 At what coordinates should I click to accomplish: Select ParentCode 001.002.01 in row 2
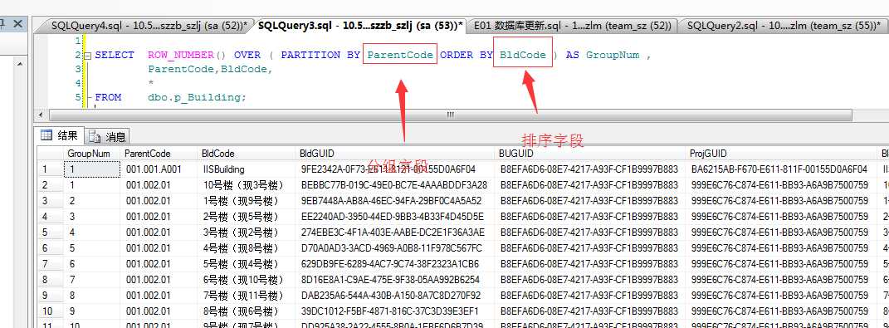(159, 185)
